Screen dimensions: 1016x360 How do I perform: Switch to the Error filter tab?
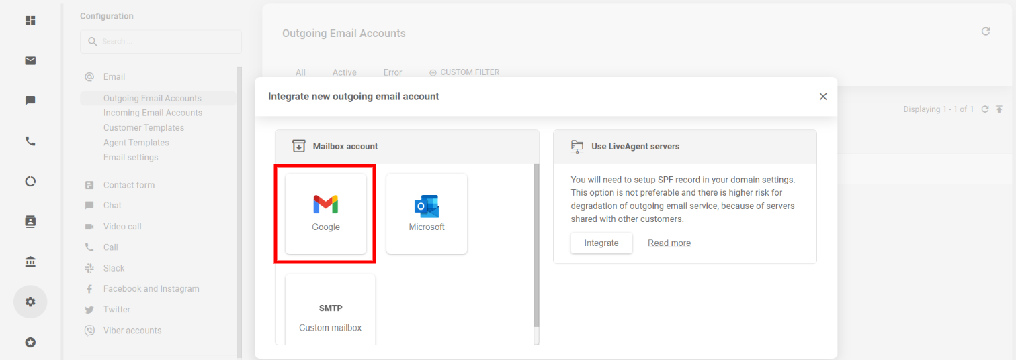392,72
